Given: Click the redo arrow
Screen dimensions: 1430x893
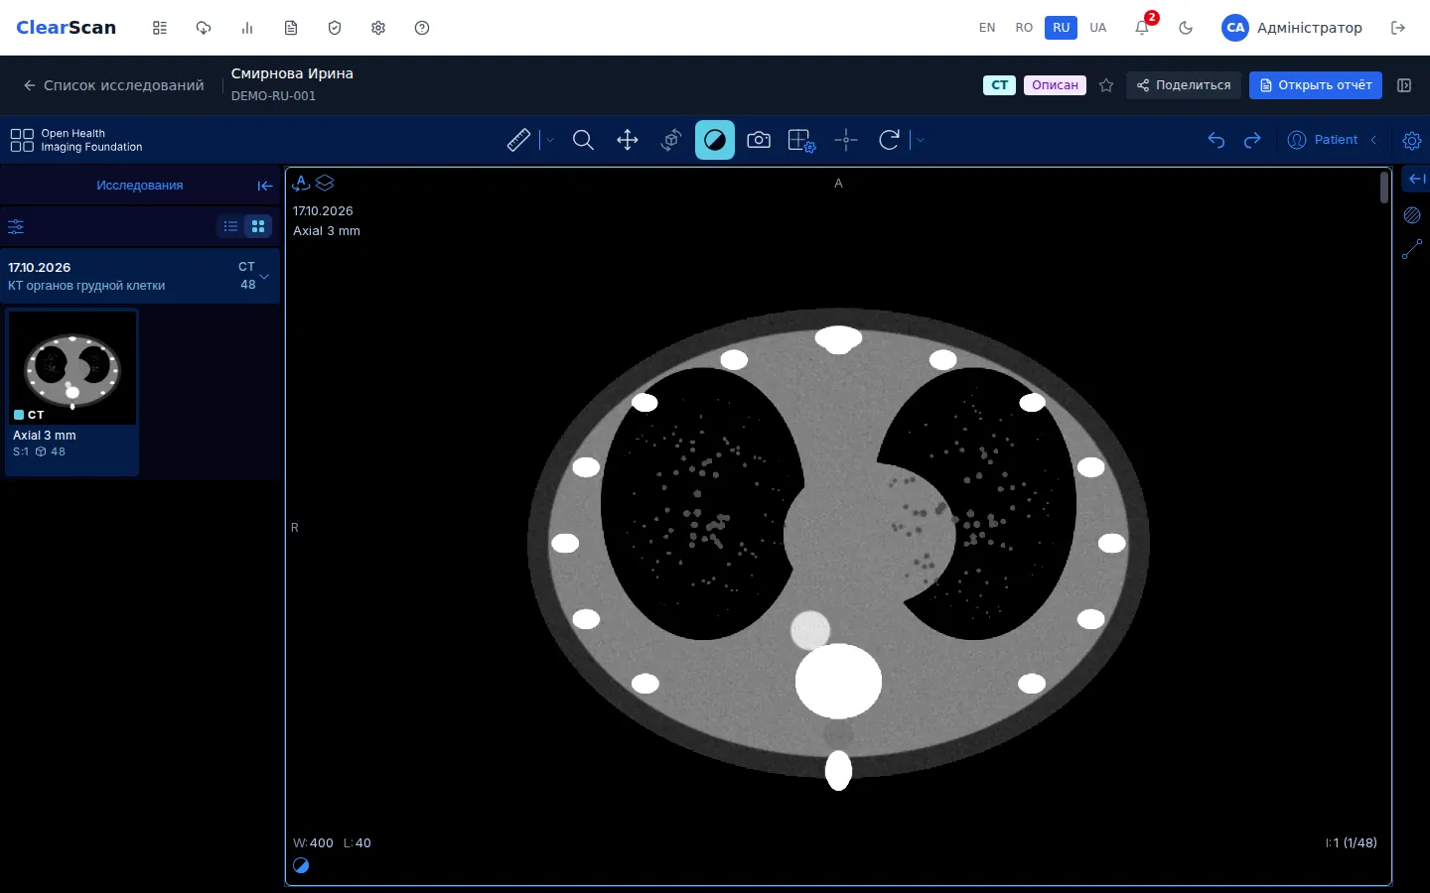Looking at the screenshot, I should point(1252,140).
